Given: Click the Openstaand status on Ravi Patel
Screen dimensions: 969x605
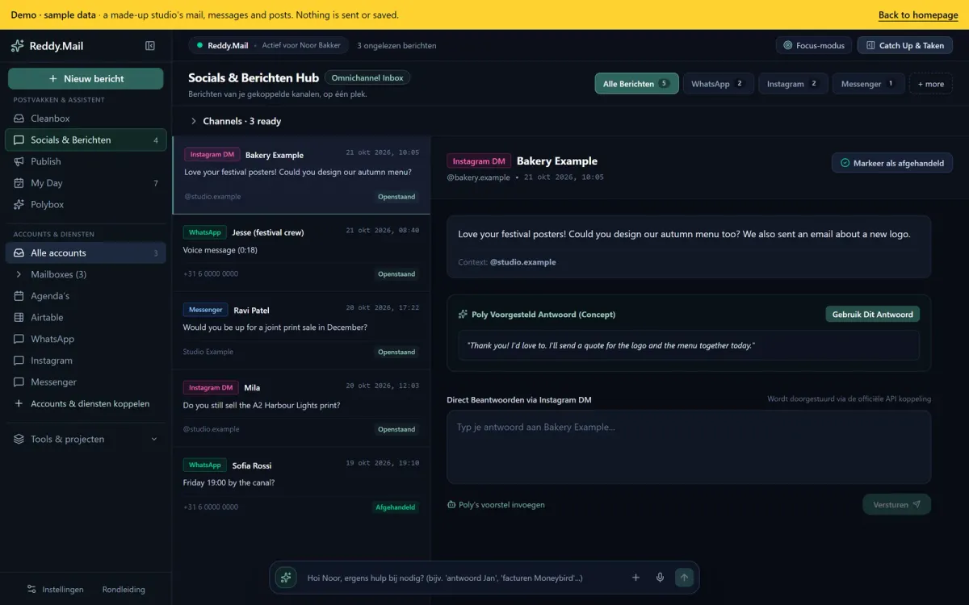Looking at the screenshot, I should tap(396, 353).
